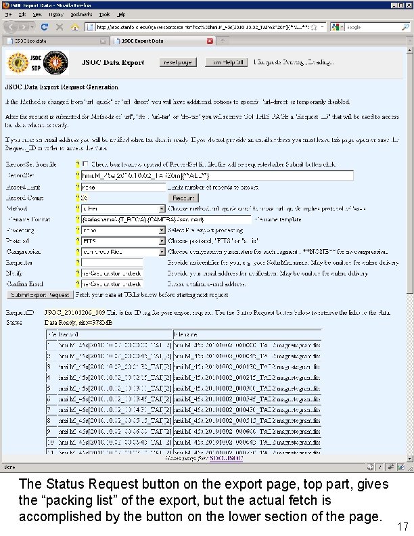The width and height of the screenshot is (414, 536).
Task: Click into the Notify email field
Action: pyautogui.click(x=112, y=273)
